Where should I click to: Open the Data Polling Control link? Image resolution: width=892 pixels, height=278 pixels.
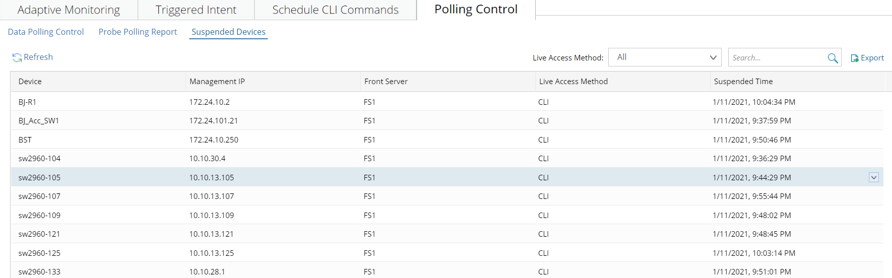(x=46, y=32)
